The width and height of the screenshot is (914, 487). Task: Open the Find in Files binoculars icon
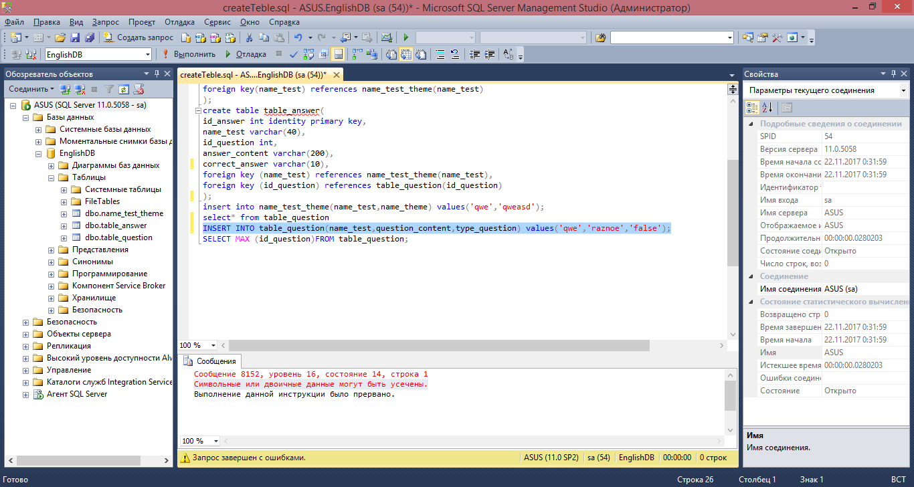coord(600,37)
